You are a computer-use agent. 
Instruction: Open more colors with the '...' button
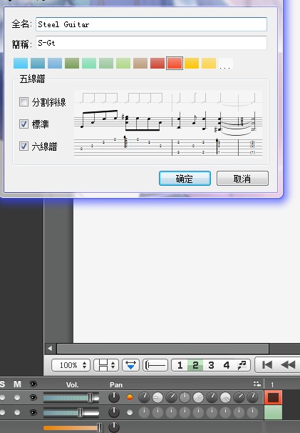tap(225, 64)
